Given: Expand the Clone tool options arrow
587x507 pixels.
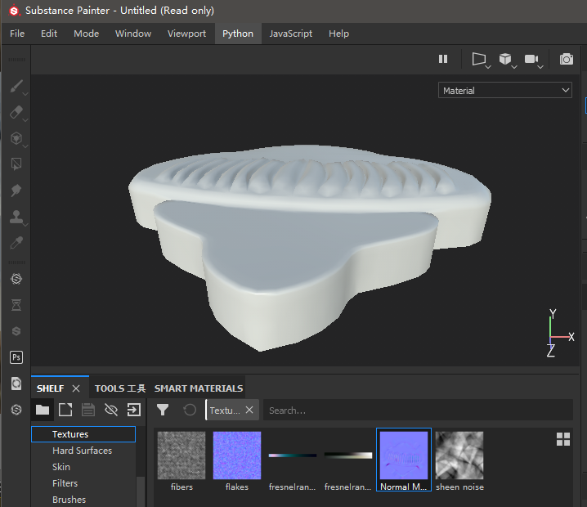Looking at the screenshot, I should point(25,225).
